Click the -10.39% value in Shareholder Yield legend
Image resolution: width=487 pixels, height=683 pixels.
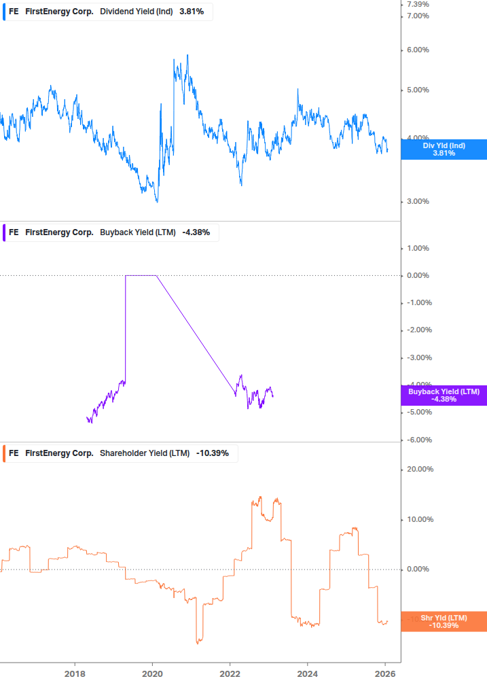click(x=213, y=453)
